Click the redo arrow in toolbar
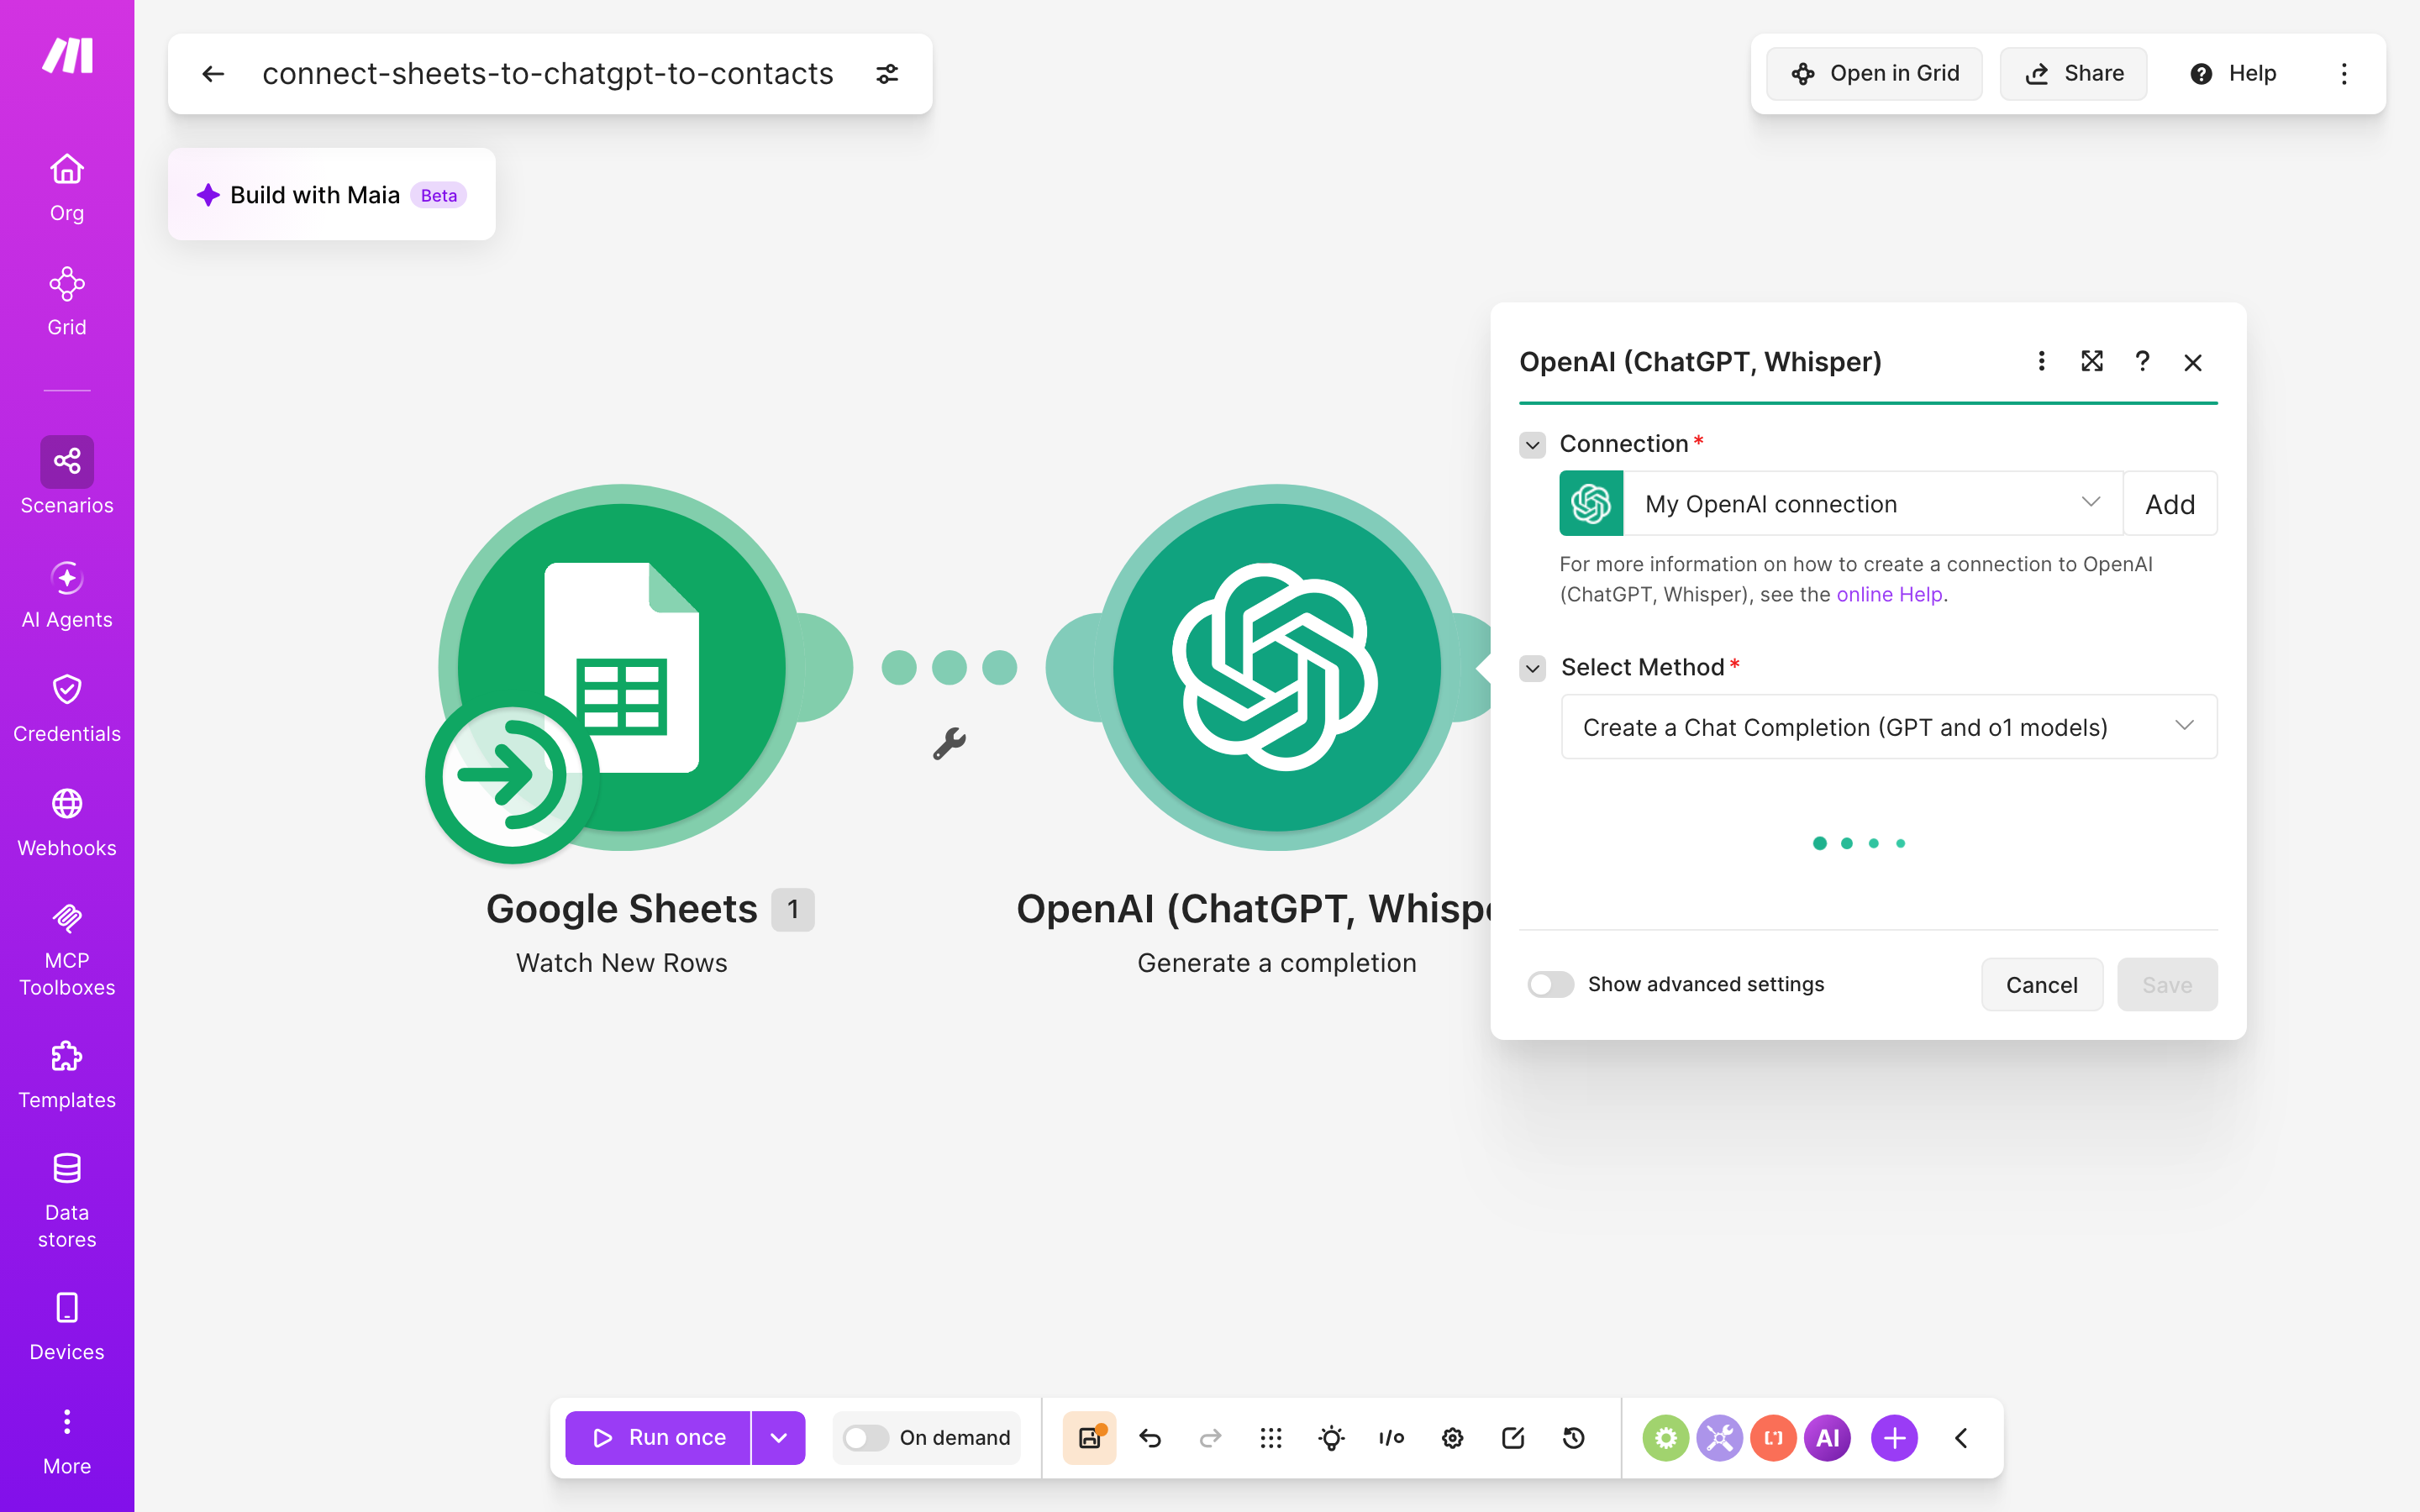This screenshot has height=1512, width=2420. tap(1210, 1438)
